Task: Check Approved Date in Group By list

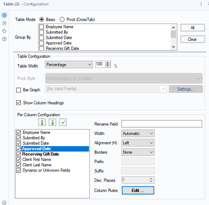Action: [x=41, y=43]
